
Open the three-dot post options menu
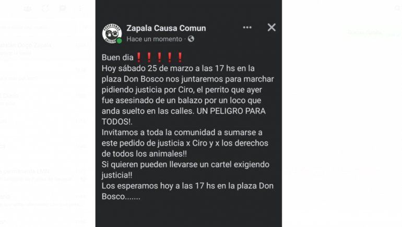tap(247, 28)
